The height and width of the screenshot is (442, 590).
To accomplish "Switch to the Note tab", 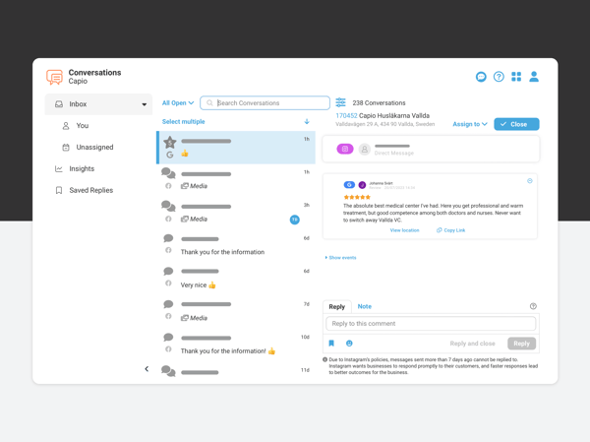I will click(x=364, y=306).
